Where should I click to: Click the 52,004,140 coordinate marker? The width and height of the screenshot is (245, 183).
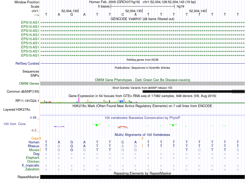pyautogui.click(x=198, y=11)
